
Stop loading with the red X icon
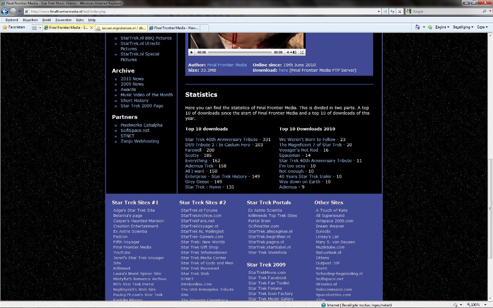400,12
